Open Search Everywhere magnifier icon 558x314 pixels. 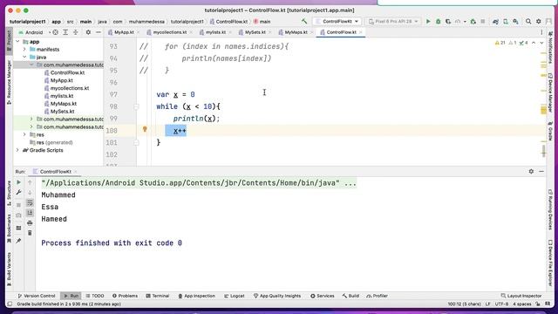click(528, 21)
